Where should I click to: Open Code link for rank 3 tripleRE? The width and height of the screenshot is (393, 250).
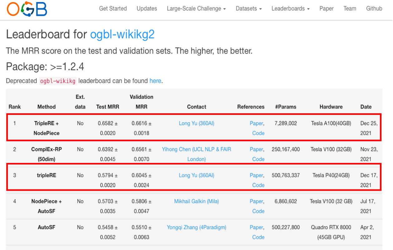258,185
